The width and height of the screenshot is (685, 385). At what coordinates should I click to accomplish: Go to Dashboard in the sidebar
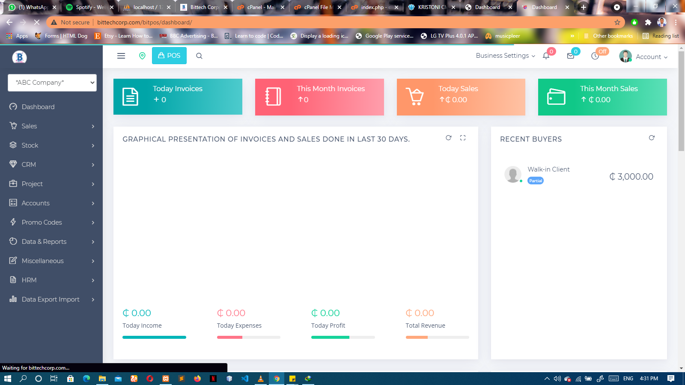38,107
